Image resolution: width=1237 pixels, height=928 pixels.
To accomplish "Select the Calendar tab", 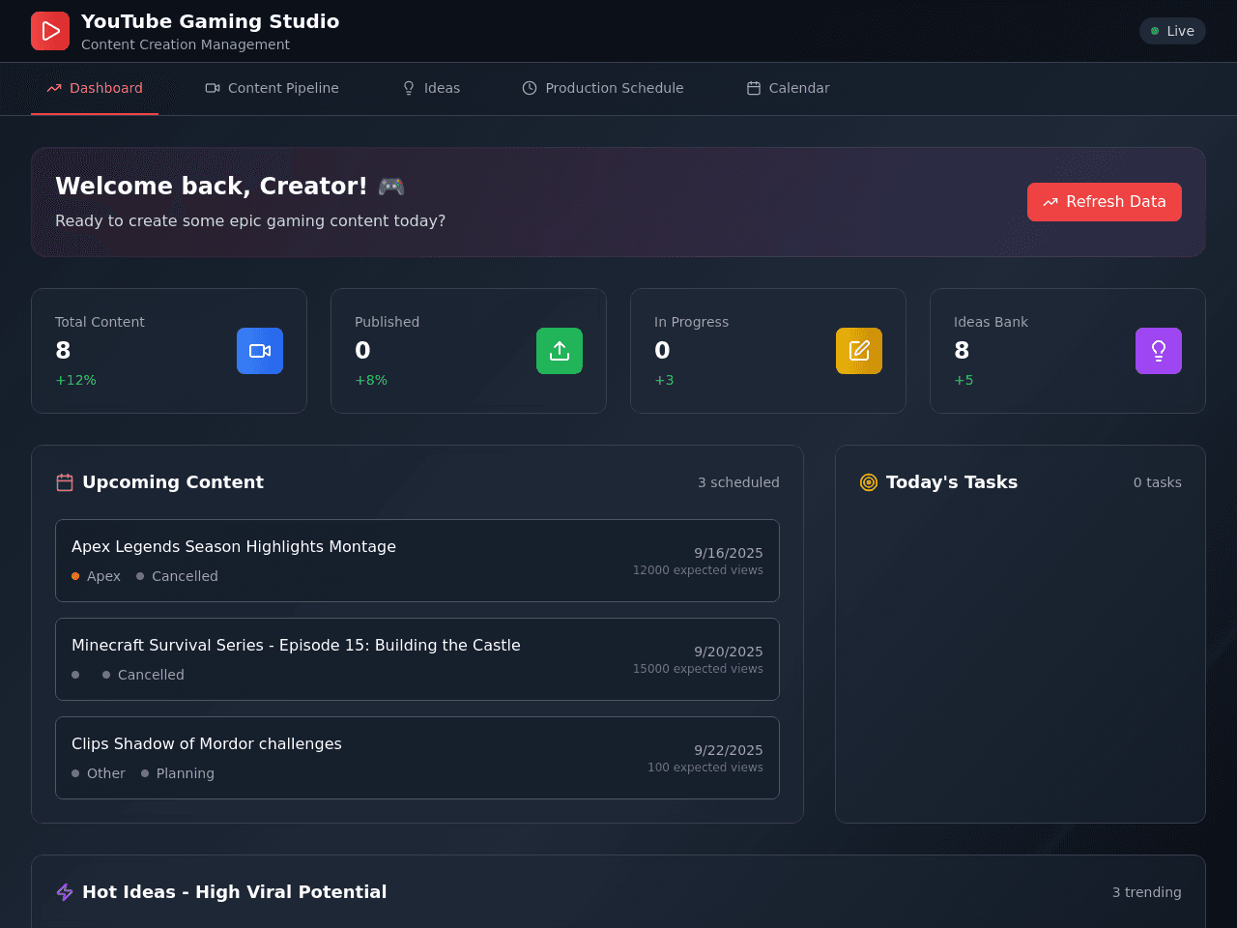I will point(788,88).
